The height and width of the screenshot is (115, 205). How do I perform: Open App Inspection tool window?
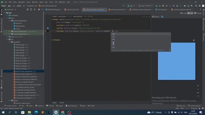pyautogui.click(x=71, y=106)
